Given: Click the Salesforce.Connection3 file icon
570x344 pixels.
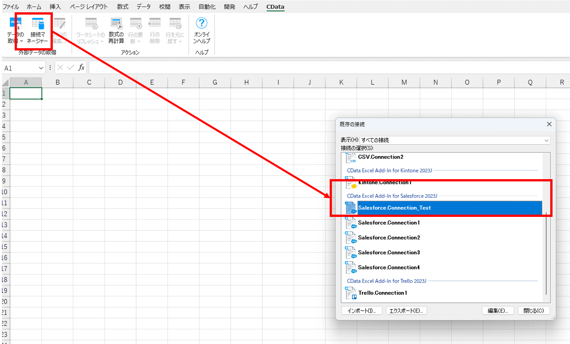Looking at the screenshot, I should 351,253.
